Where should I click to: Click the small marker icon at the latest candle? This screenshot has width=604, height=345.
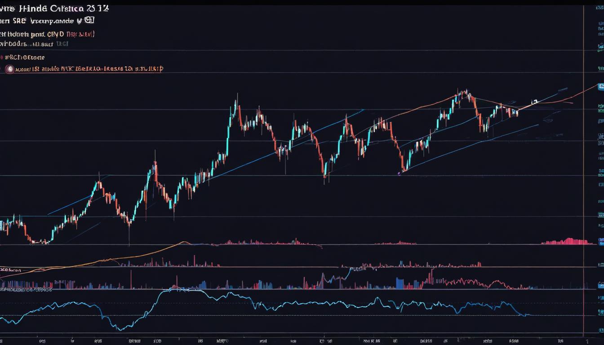[x=534, y=102]
